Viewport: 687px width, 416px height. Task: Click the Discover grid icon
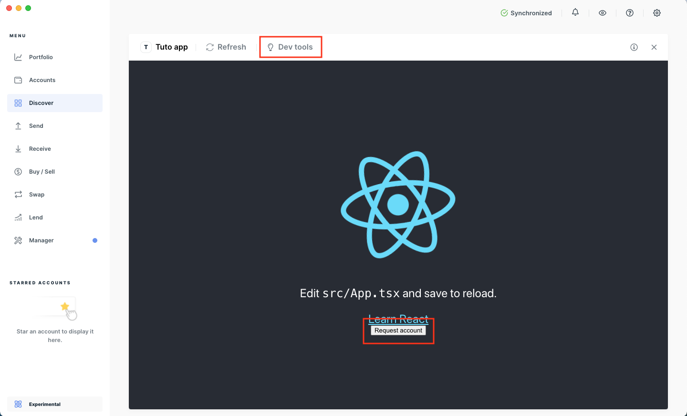(x=18, y=103)
